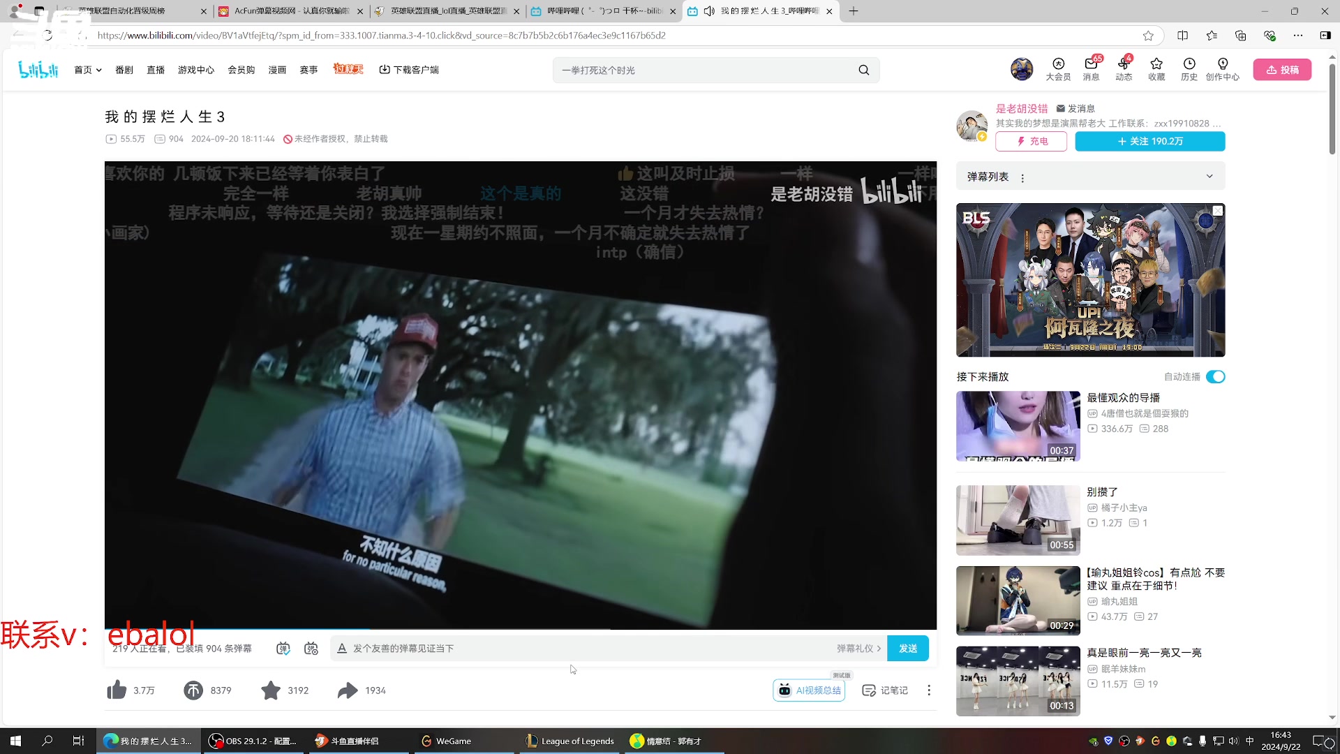1340x754 pixels.
Task: Like the video with thumbs-up icon
Action: (117, 690)
